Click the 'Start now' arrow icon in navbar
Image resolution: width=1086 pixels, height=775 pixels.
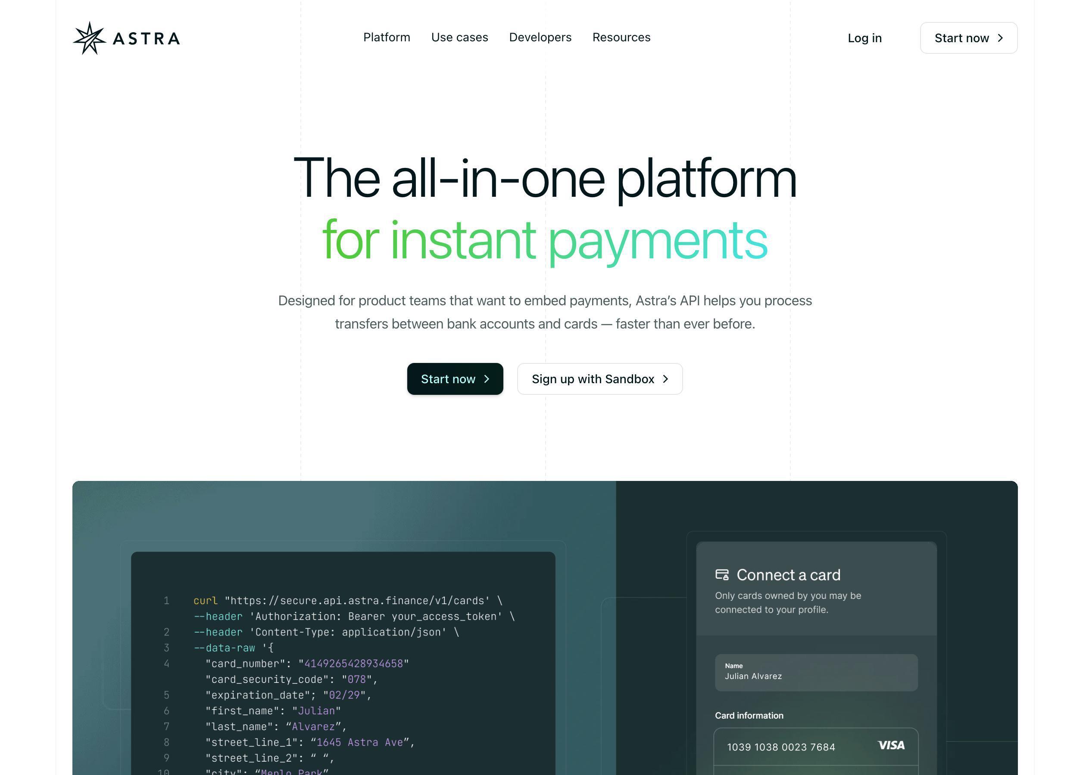(999, 37)
